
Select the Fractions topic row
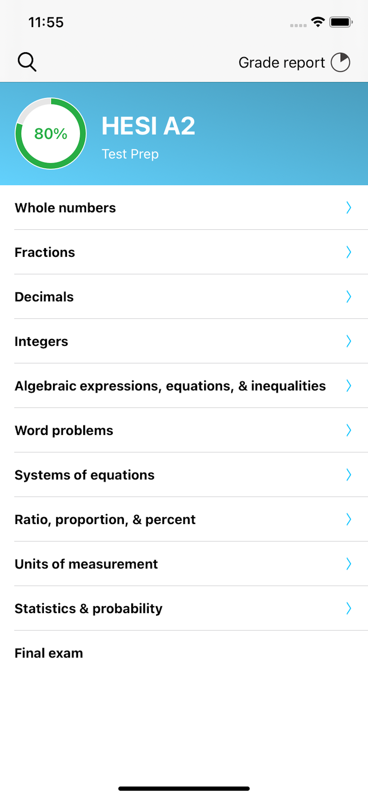click(x=184, y=252)
